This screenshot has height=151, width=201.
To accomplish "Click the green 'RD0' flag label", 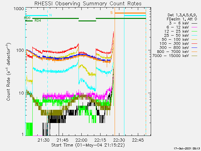I will pos(27,18).
